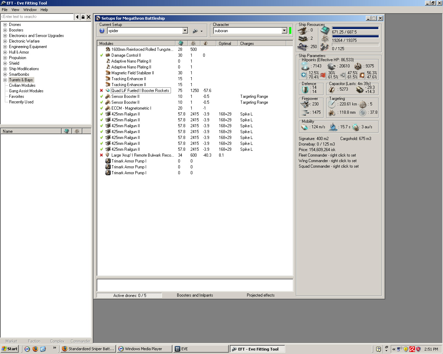The width and height of the screenshot is (443, 354).
Task: Click the powergrid icon in Ship Resources
Action: pos(325,38)
